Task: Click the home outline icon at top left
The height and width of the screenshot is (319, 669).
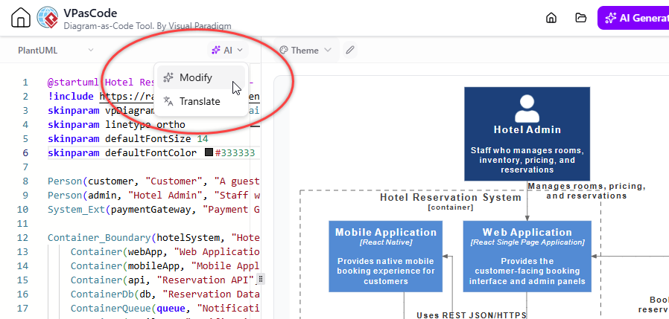Action: (x=21, y=19)
